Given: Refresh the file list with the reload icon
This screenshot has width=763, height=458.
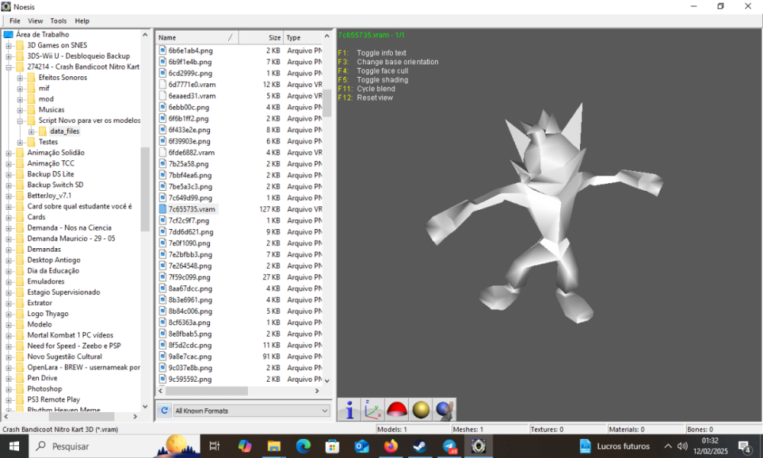Looking at the screenshot, I should point(163,411).
